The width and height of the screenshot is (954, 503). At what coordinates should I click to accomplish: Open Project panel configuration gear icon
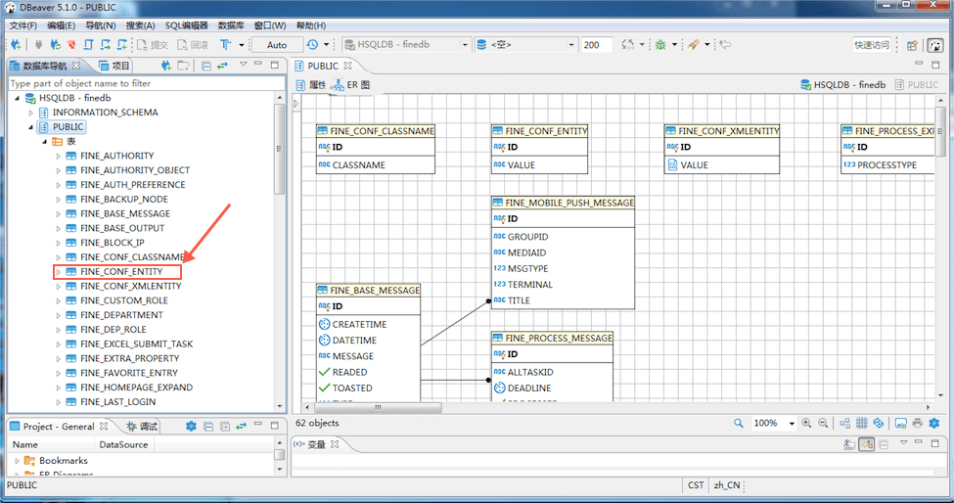191,427
